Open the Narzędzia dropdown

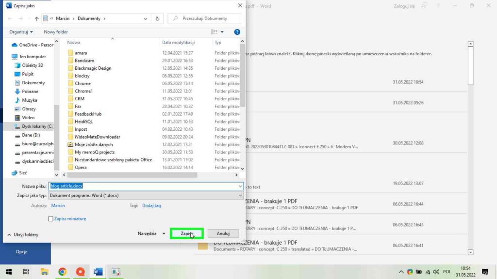(x=151, y=233)
